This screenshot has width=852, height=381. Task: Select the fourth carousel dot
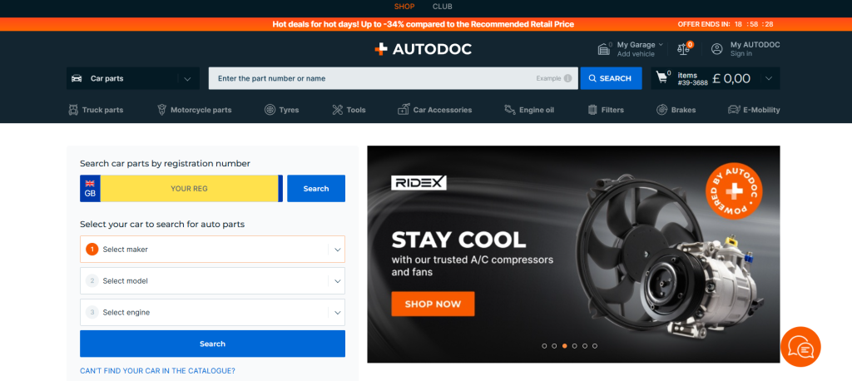pyautogui.click(x=575, y=346)
